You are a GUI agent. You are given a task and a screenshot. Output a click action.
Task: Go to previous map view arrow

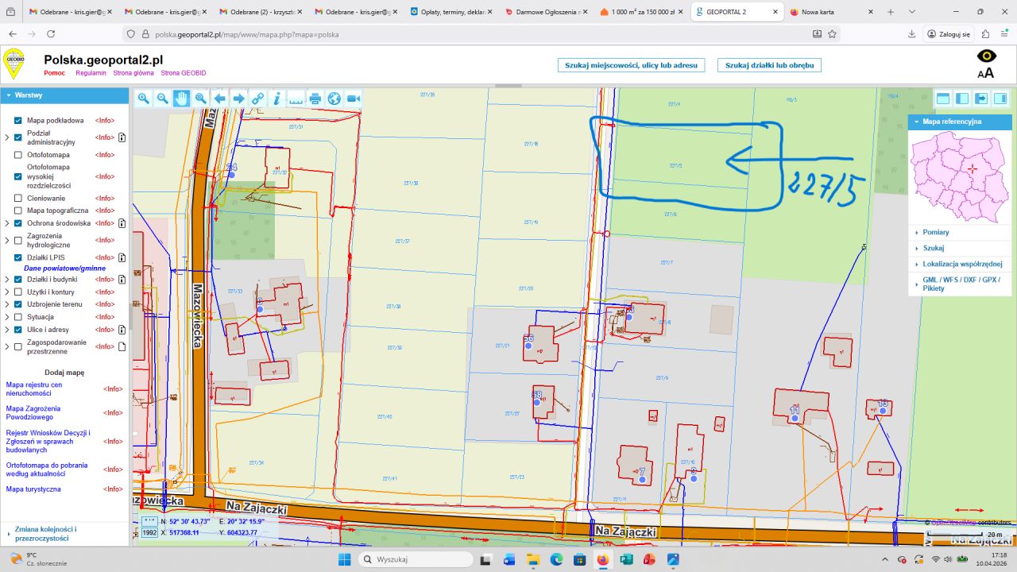(x=220, y=99)
